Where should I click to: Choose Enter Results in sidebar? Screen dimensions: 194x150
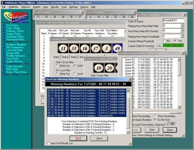14,66
